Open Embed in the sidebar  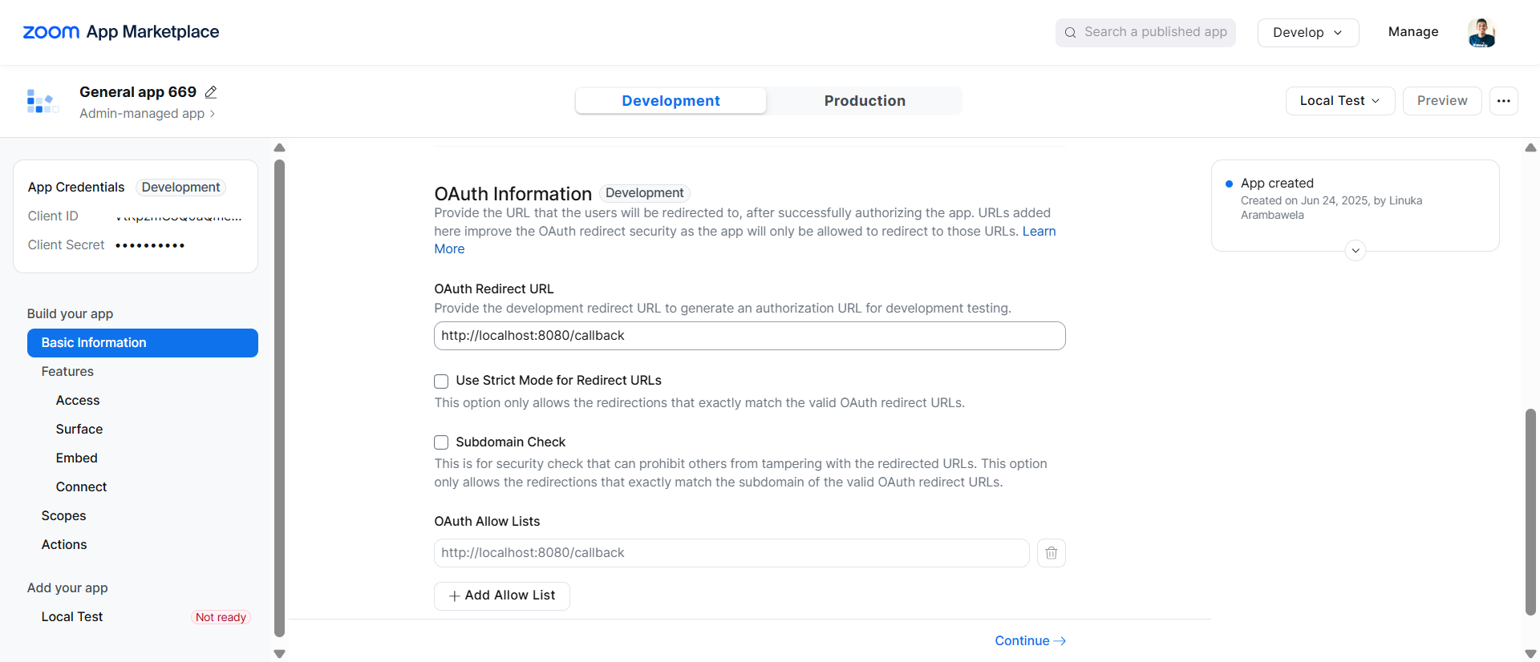[77, 458]
